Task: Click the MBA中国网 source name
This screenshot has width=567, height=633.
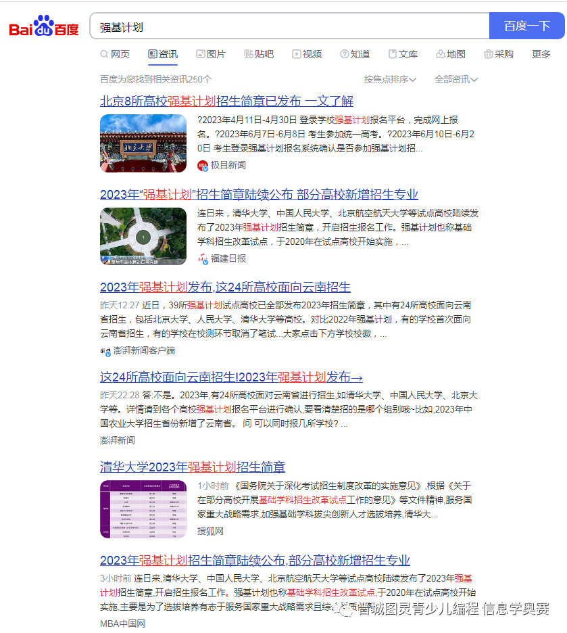Action: [x=122, y=624]
